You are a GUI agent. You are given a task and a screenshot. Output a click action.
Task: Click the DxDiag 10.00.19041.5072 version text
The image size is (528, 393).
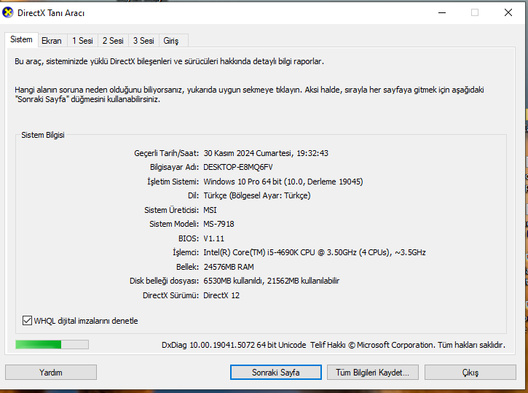[234, 345]
